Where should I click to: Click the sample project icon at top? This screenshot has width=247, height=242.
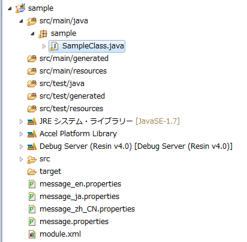point(20,8)
